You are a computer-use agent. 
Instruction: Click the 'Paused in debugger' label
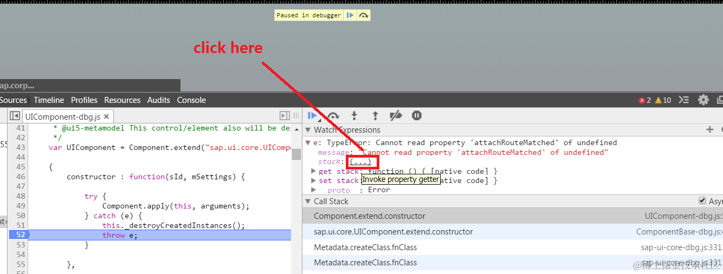coord(309,15)
